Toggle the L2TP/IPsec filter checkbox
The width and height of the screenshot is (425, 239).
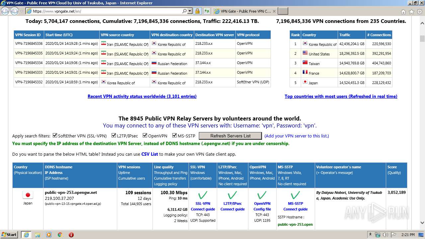click(x=114, y=135)
